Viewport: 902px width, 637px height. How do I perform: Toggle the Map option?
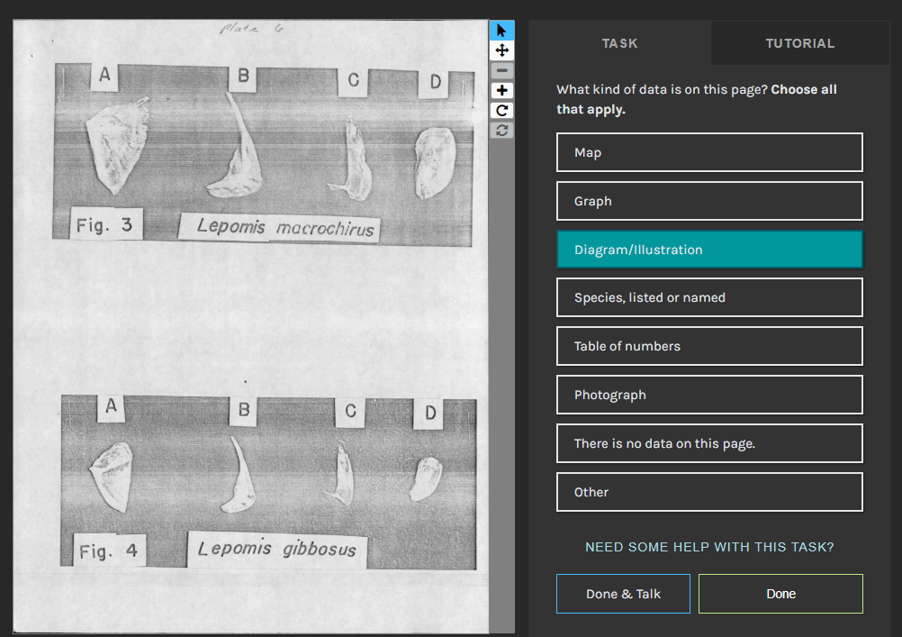tap(709, 152)
